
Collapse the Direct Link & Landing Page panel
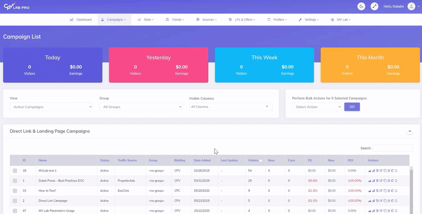pyautogui.click(x=409, y=131)
